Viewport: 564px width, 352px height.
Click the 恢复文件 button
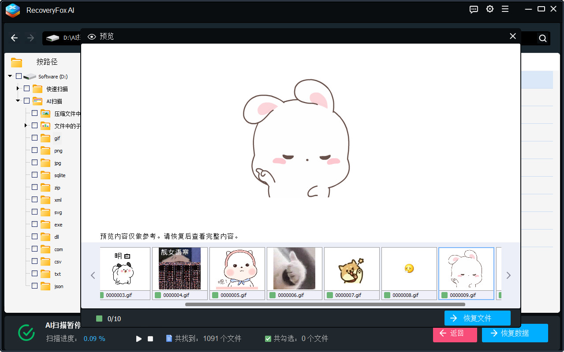[477, 318]
